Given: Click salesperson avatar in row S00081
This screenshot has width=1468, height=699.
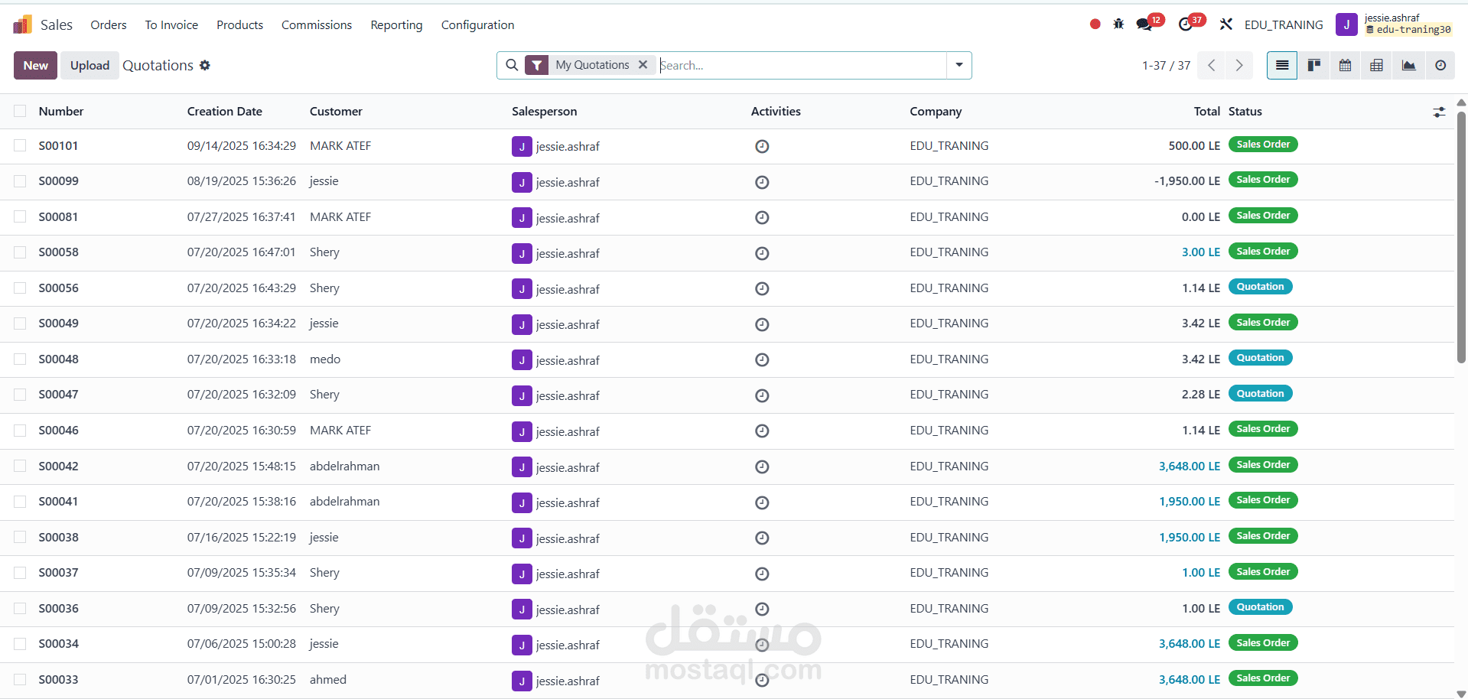Looking at the screenshot, I should point(522,218).
